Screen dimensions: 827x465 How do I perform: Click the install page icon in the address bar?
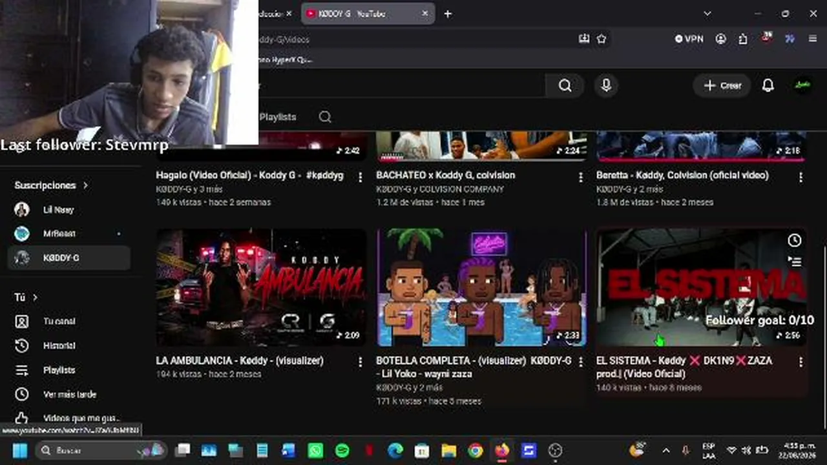pyautogui.click(x=584, y=39)
